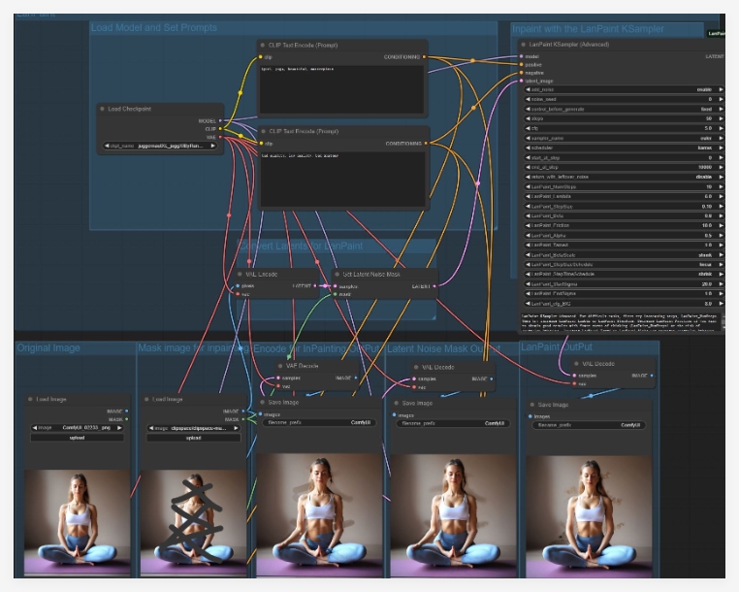The width and height of the screenshot is (739, 592).
Task: Open the sampler_name dropdown
Action: coord(621,138)
